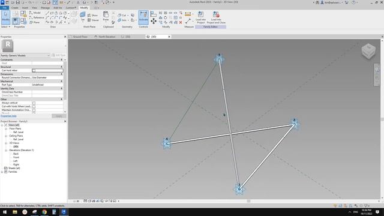Expand the Families tree node
The image size is (384, 216).
[x=2, y=172]
